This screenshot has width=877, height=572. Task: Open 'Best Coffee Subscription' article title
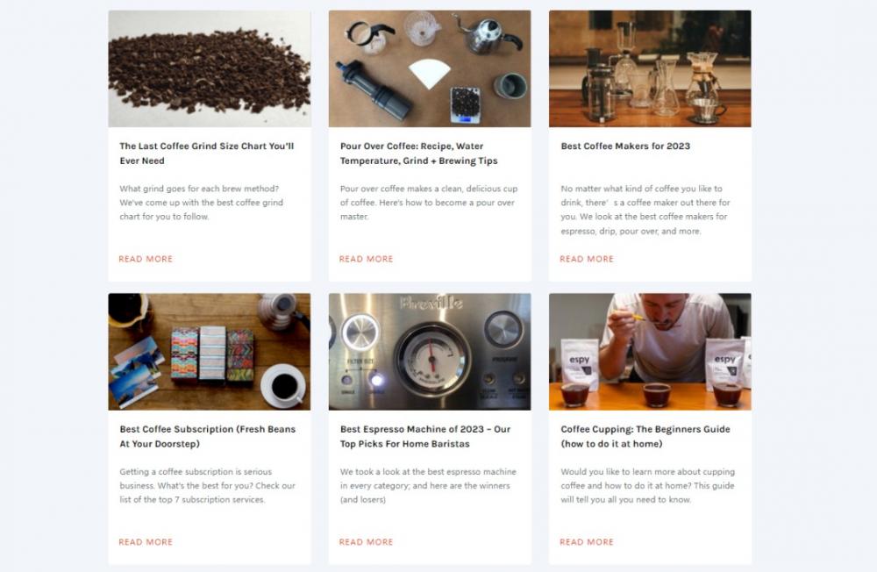[208, 437]
